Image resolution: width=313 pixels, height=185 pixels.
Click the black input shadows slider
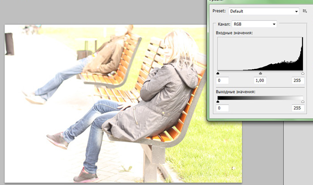218,73
